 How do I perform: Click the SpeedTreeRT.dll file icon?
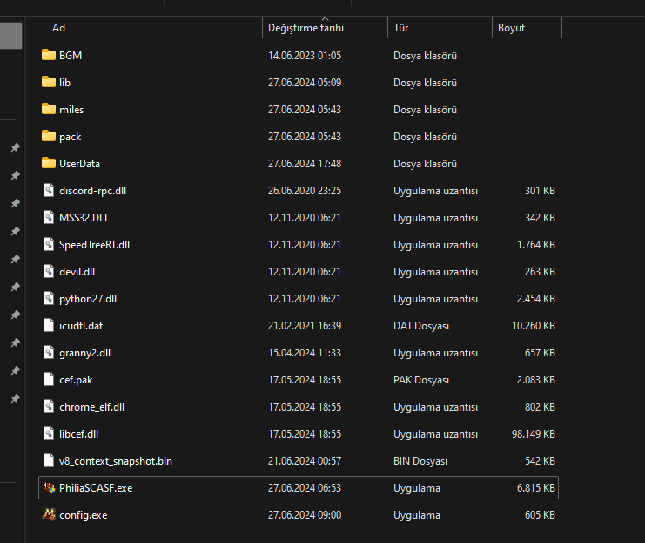49,244
